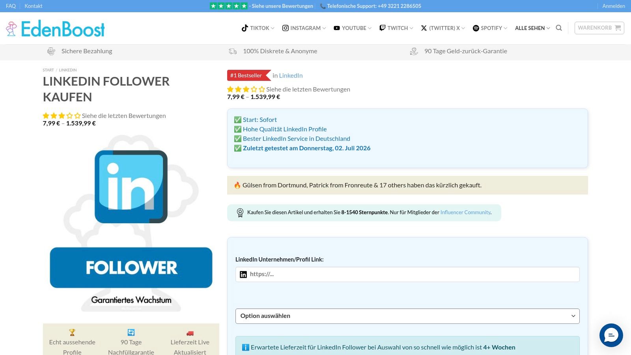Screen dimensions: 631x355
Task: Click 'Hohe Qualität LinkedIn Profile' text
Action: tap(285, 129)
